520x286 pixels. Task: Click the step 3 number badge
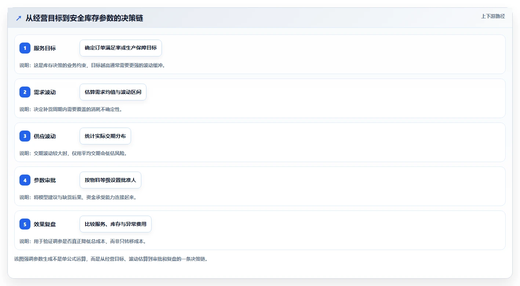pos(25,136)
